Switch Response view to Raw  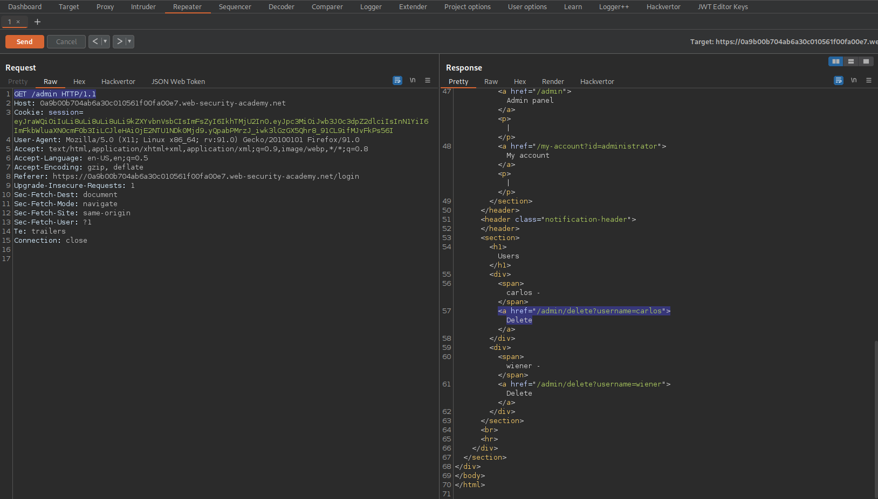tap(491, 82)
